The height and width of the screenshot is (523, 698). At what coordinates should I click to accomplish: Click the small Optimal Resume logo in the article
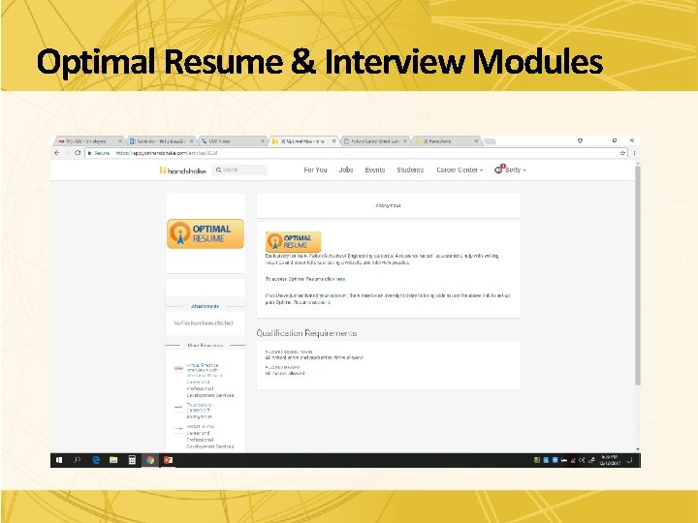293,242
